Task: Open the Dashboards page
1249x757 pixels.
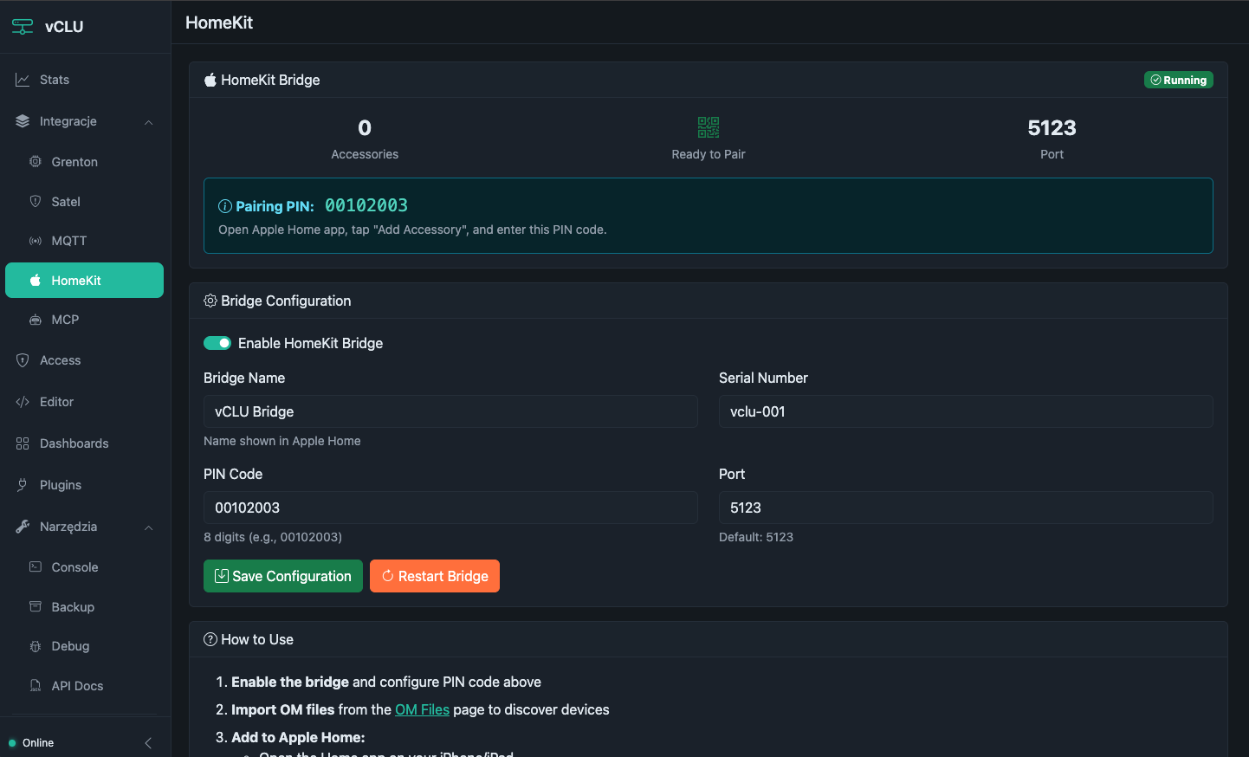Action: click(x=85, y=443)
